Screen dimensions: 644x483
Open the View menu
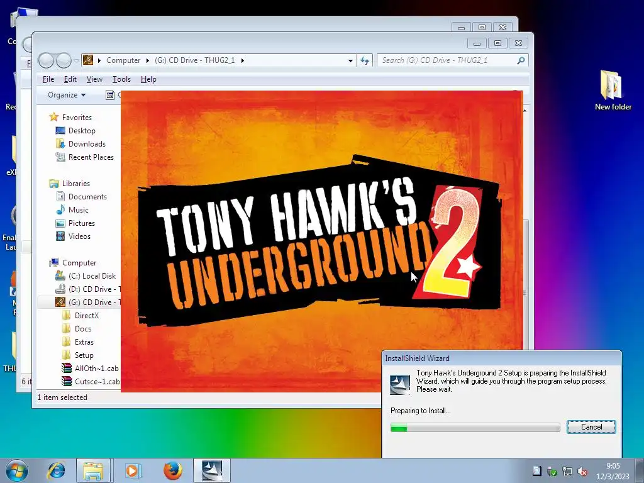tap(94, 79)
